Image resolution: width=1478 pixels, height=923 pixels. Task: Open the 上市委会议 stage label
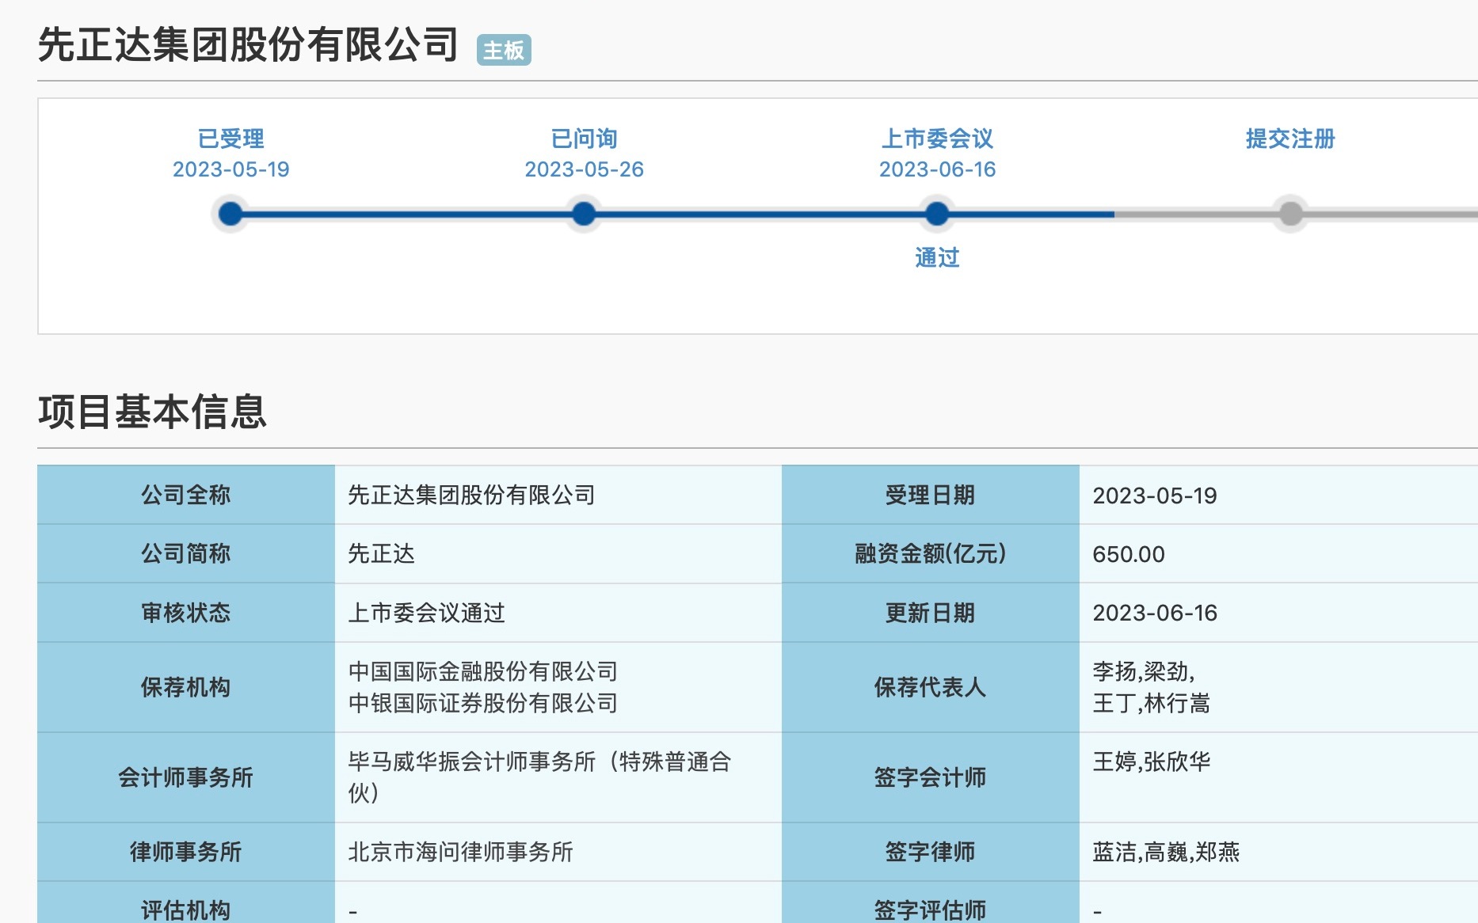point(937,139)
